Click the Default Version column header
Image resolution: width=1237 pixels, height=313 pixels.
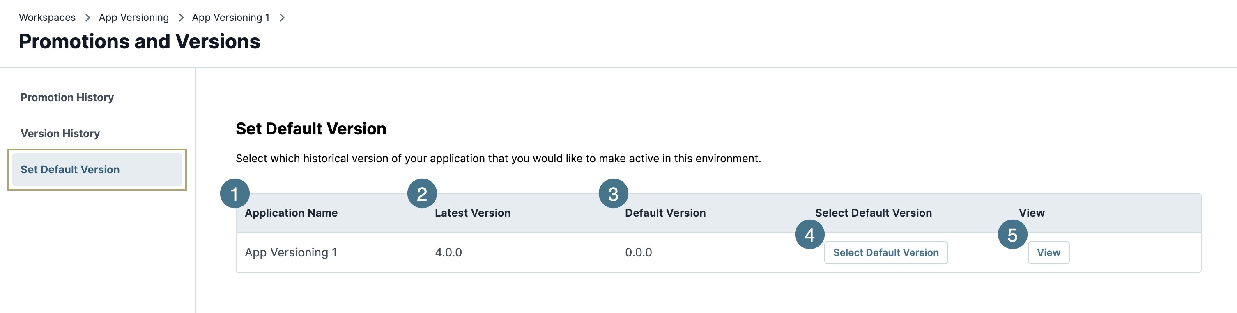[x=665, y=213]
